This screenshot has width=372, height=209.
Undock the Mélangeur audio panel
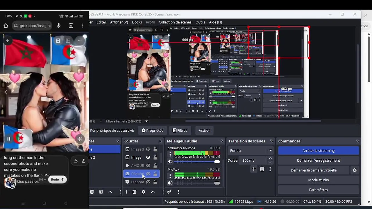222,141
